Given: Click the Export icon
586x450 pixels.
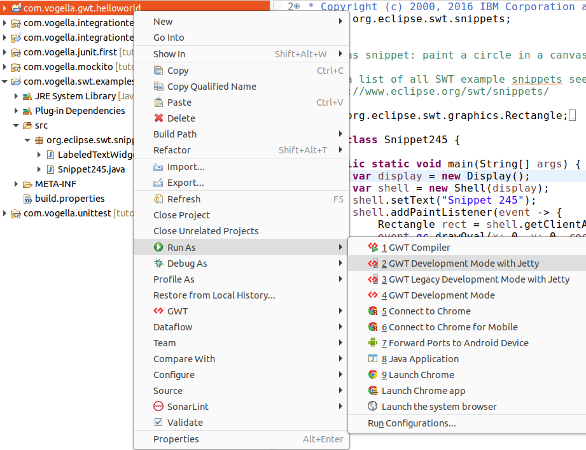Looking at the screenshot, I should (158, 183).
